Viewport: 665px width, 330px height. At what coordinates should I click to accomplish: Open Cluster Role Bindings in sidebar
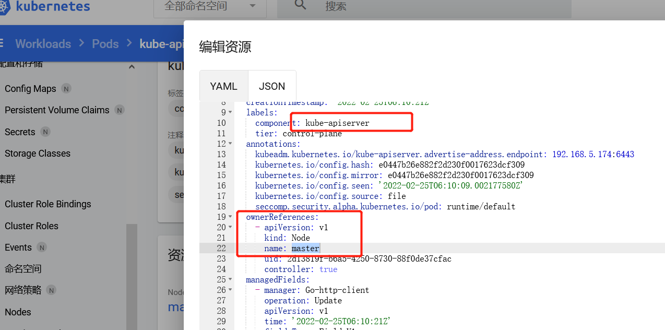[48, 204]
